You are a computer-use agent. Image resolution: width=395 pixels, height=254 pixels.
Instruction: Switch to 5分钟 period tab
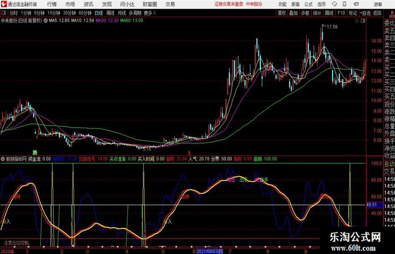pyautogui.click(x=39, y=13)
